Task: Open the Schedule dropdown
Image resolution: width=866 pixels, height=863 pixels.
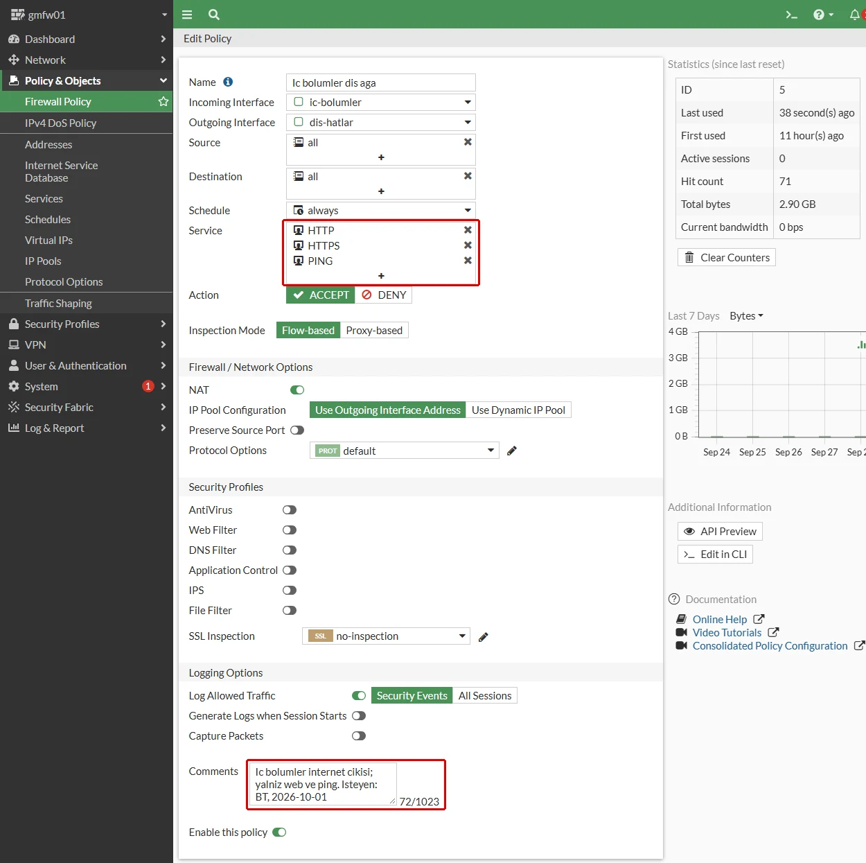Action: pos(381,210)
